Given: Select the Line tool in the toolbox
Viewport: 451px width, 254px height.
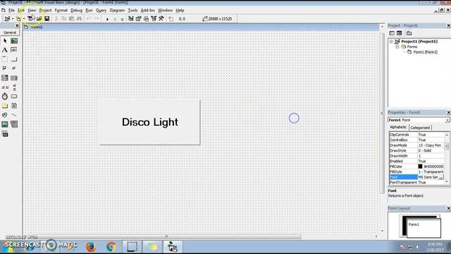Looking at the screenshot, I should pyautogui.click(x=14, y=115).
